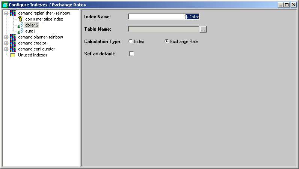Screen dimensions: 299x169
Task: Click into the Index Name field
Action: click(164, 17)
